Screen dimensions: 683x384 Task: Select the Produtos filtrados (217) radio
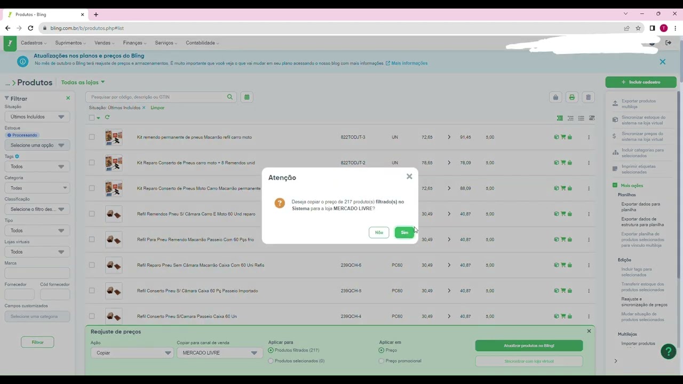[271, 350]
